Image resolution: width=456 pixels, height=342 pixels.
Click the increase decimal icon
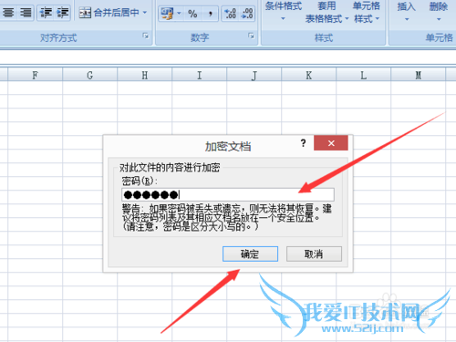point(230,14)
